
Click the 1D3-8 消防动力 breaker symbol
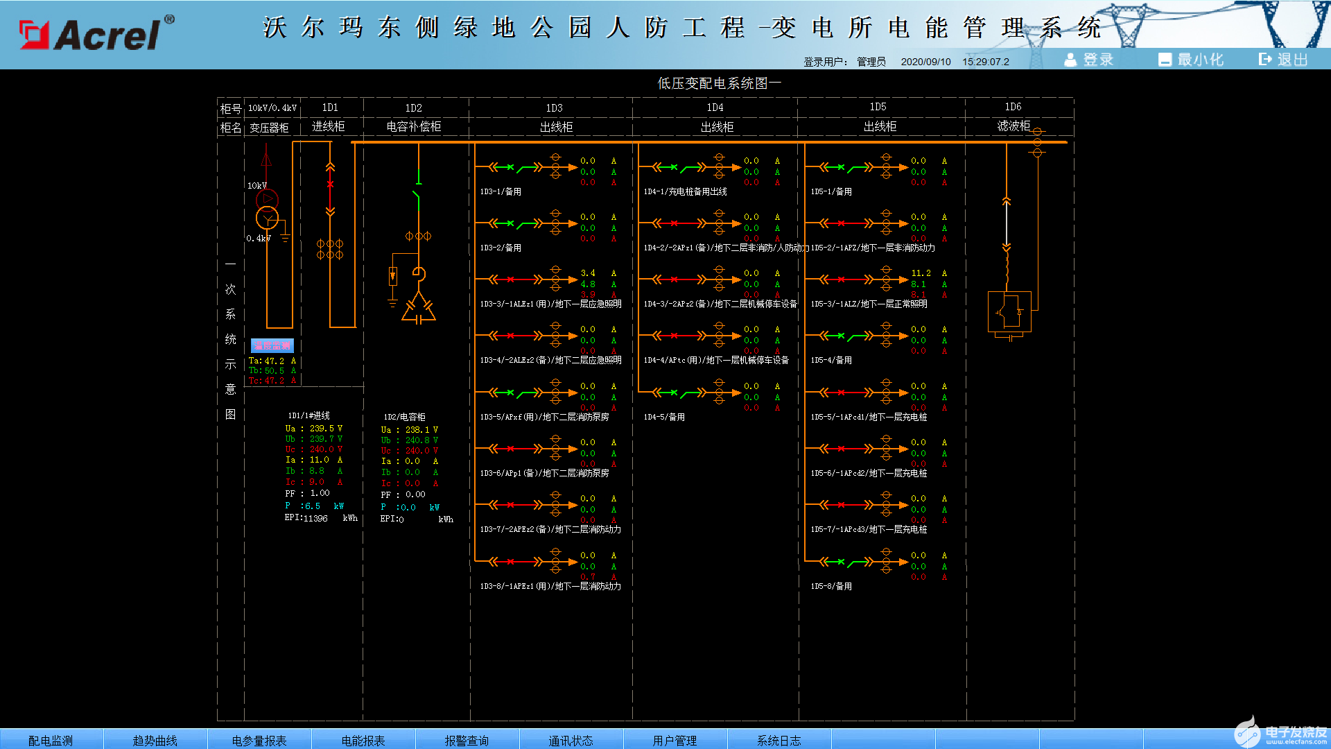point(513,562)
